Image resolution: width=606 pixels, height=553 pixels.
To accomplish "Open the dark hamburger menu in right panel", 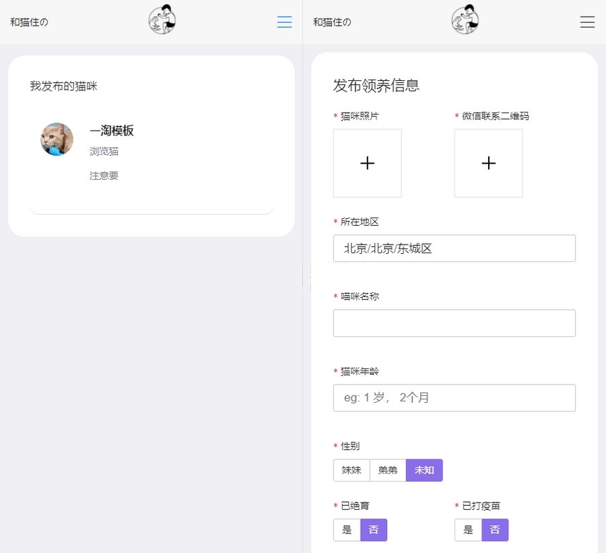I will [x=587, y=22].
